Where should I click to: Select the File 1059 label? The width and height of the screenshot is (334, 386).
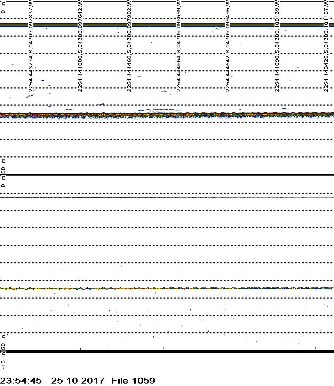click(133, 380)
